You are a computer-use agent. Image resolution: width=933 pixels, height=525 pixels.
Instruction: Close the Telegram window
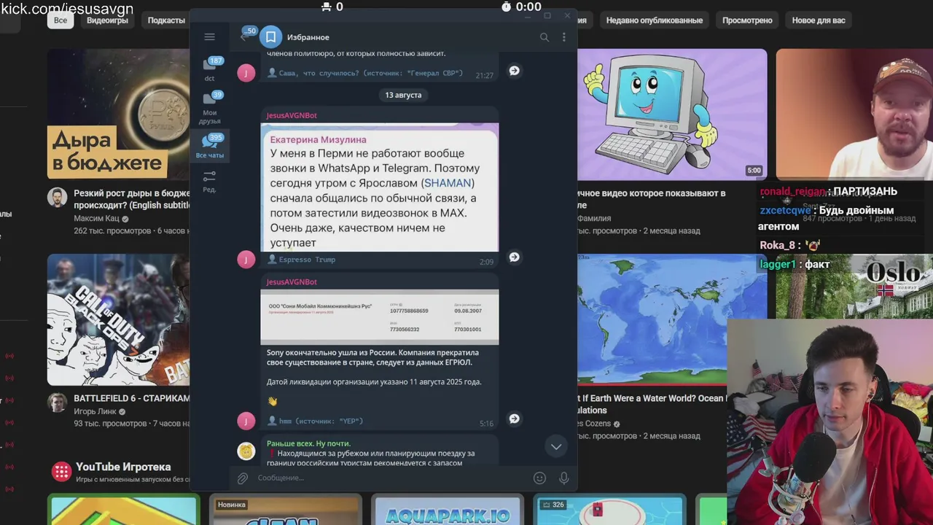click(x=567, y=15)
